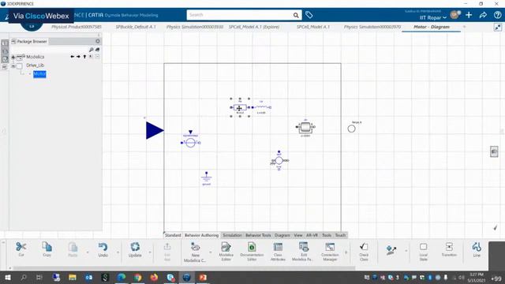Select the blue input triangle connector
Screen dimensions: 505x284
(x=155, y=130)
